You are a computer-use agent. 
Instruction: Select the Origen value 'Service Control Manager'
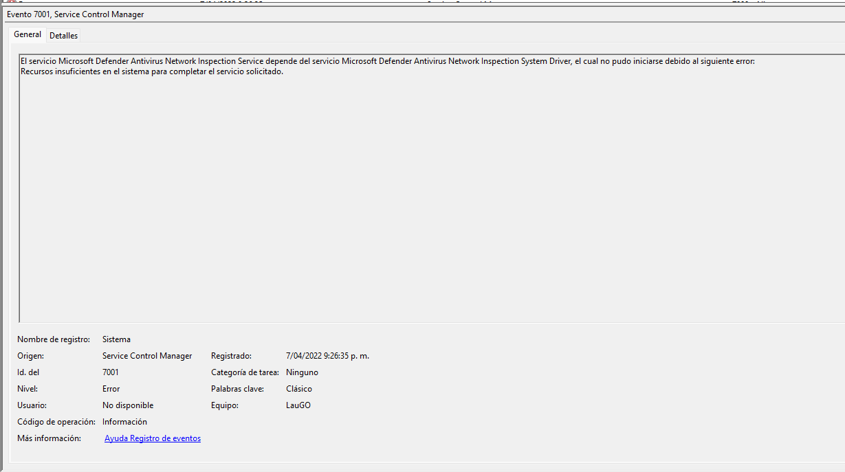pos(147,356)
